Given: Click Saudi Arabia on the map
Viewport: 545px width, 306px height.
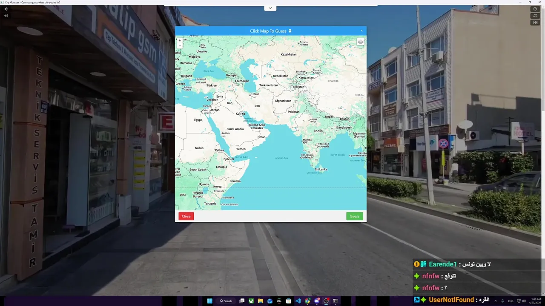Looking at the screenshot, I should [x=235, y=129].
